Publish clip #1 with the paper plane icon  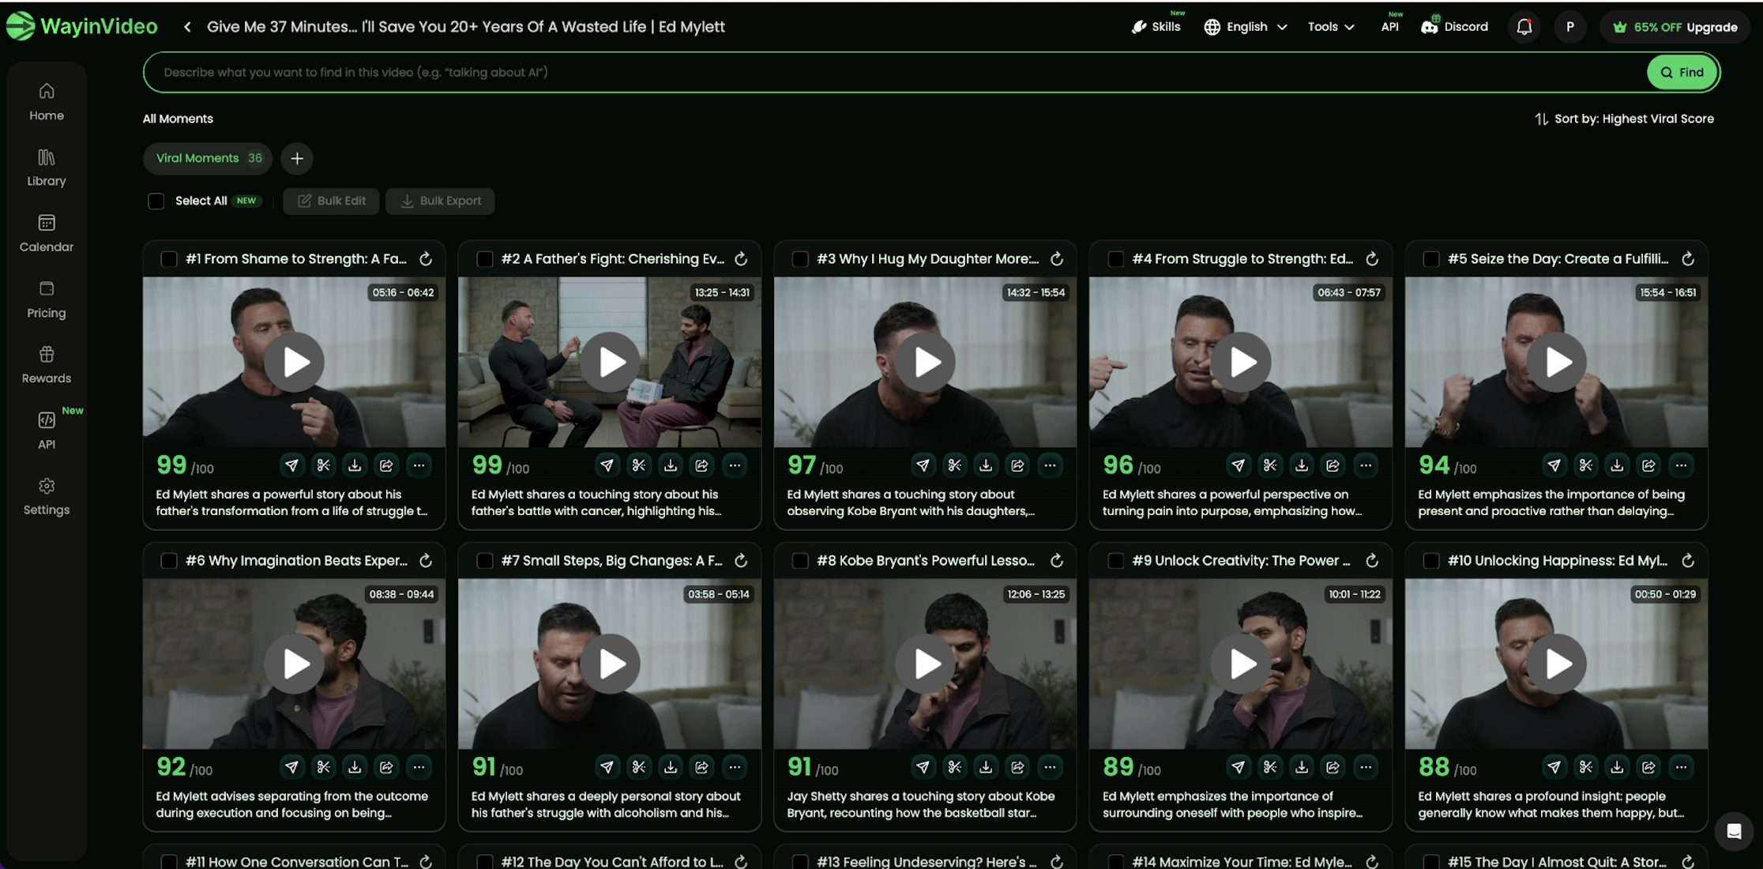(291, 466)
